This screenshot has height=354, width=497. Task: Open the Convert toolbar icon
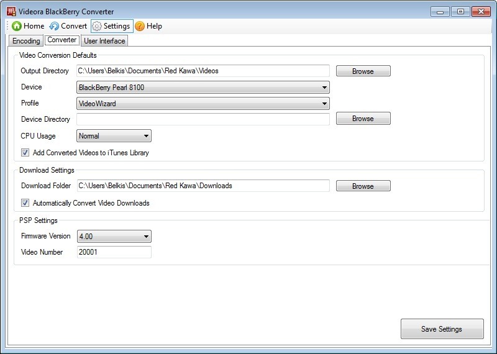coord(55,26)
